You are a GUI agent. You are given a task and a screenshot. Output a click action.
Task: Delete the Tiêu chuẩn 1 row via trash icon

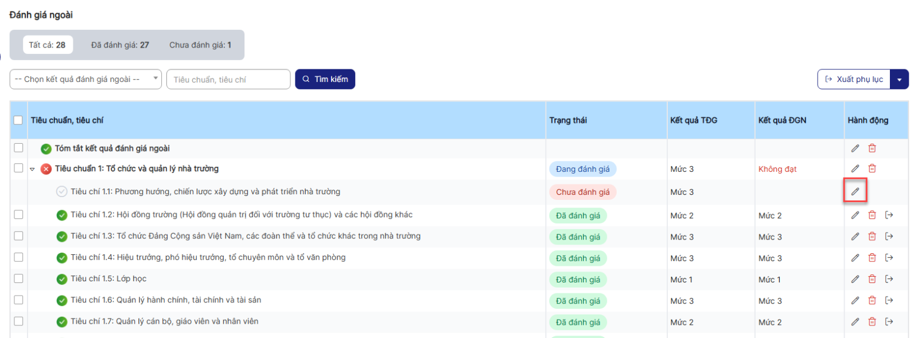872,168
